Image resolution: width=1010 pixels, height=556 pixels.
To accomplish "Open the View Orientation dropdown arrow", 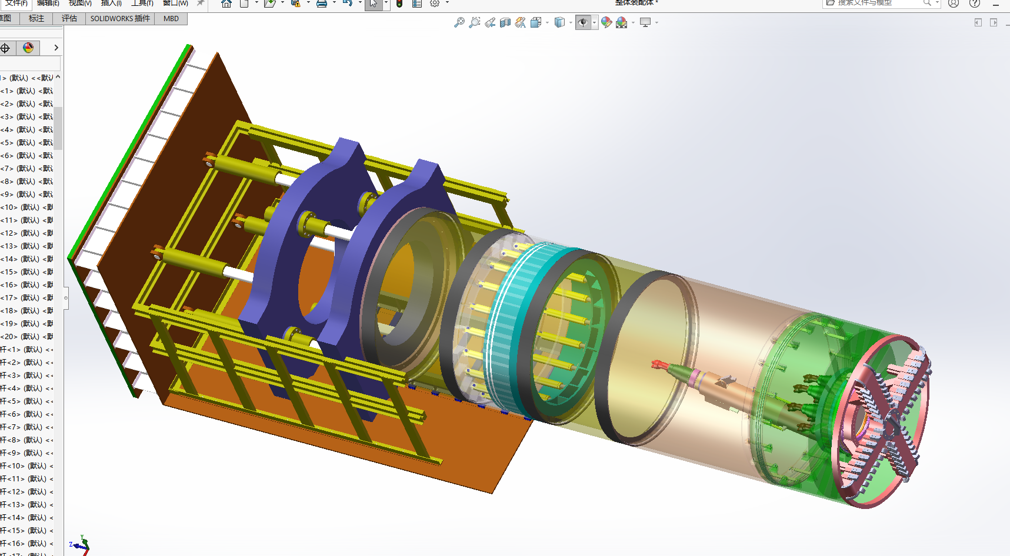I will pos(547,23).
